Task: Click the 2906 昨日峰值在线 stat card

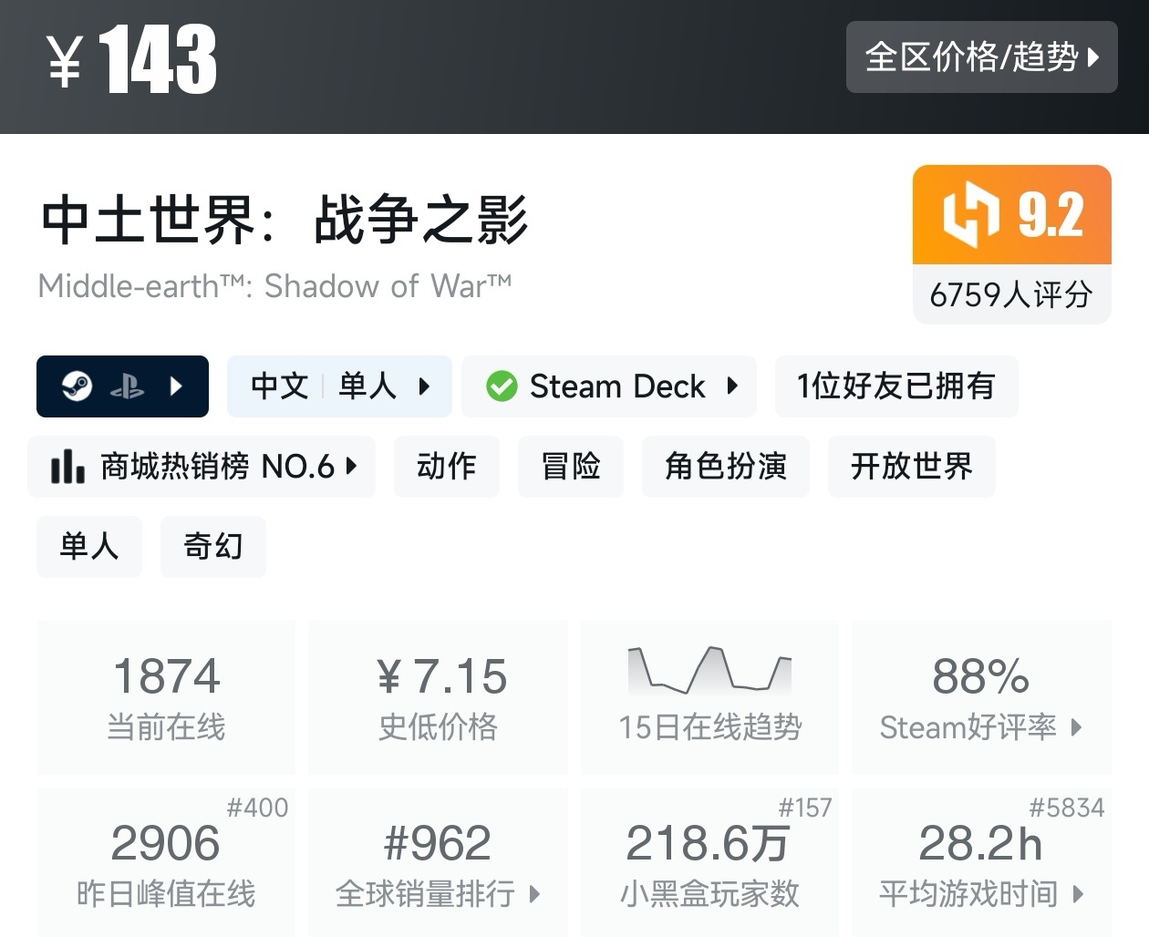Action: [x=166, y=862]
